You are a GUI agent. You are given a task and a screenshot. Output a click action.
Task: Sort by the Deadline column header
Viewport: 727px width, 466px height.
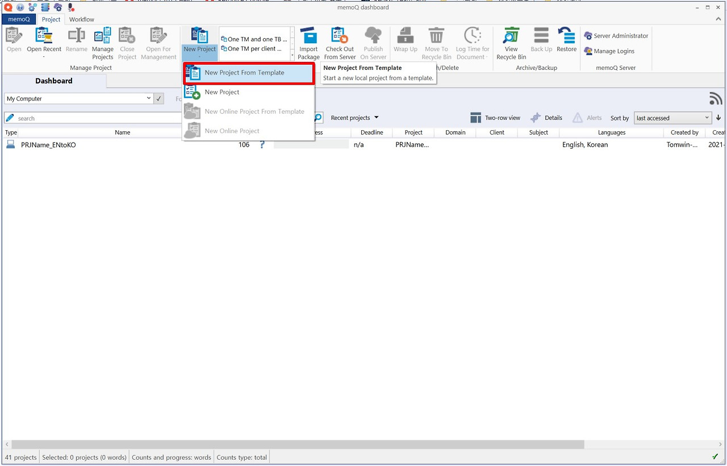[371, 132]
